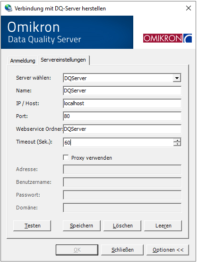Click the Webservice Ordner field
This screenshot has height=263, width=198.
[x=122, y=129]
